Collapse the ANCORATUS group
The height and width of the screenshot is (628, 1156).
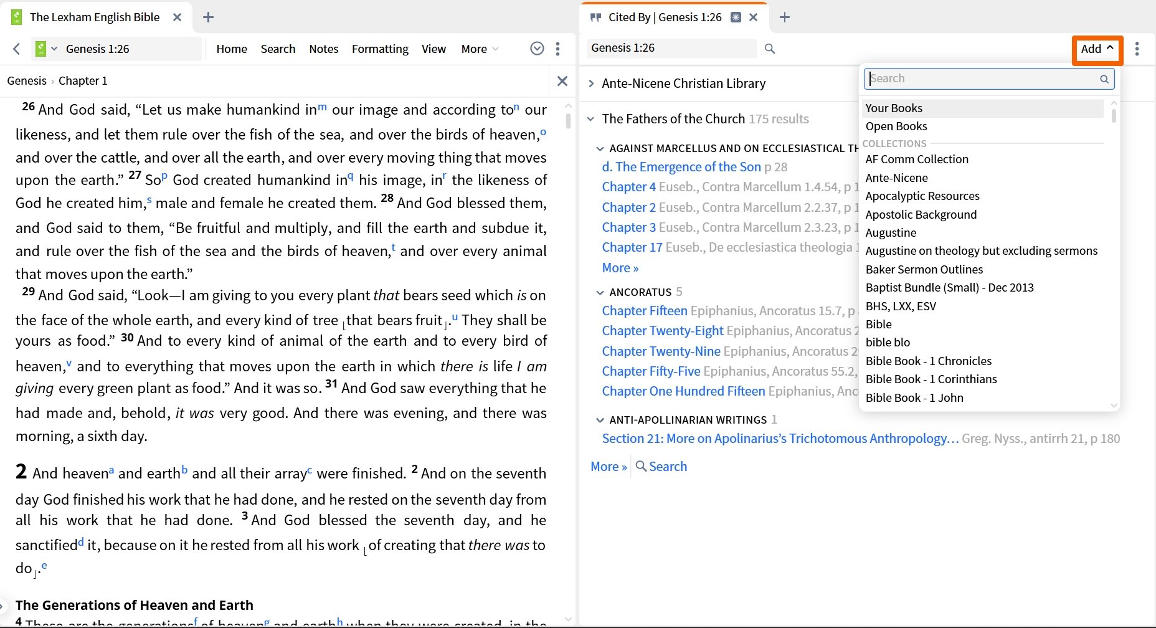[x=600, y=292]
